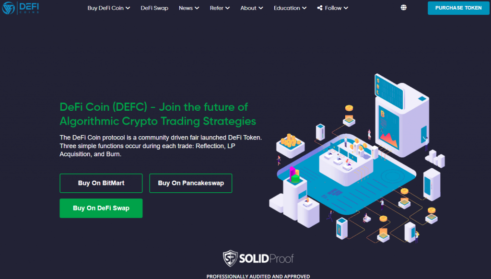Click Buy On BitMart button
The image size is (491, 279).
101,183
